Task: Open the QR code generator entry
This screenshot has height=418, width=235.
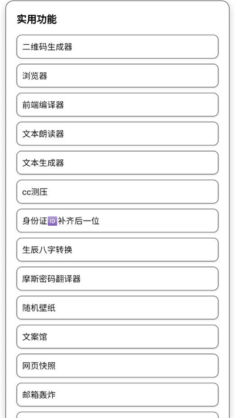Action: [117, 46]
